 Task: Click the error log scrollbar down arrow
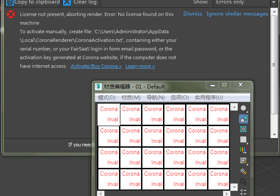coord(274,134)
